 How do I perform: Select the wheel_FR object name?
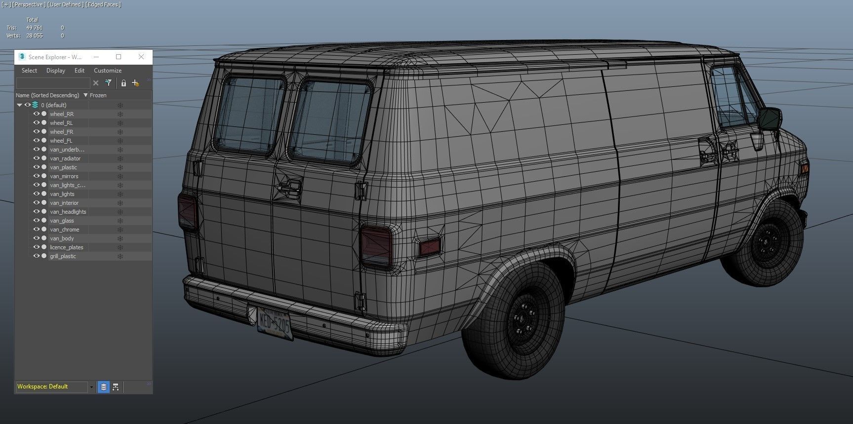(61, 132)
